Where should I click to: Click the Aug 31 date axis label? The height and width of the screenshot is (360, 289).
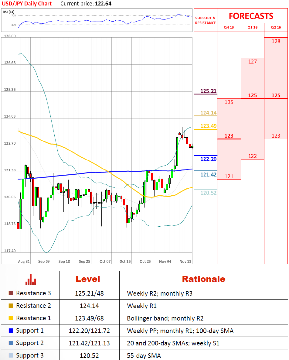[24, 261]
